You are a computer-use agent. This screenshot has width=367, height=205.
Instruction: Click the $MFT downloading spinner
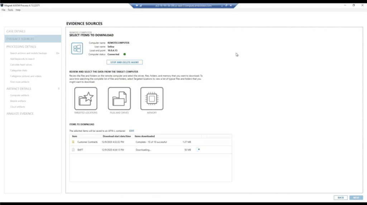(198, 149)
